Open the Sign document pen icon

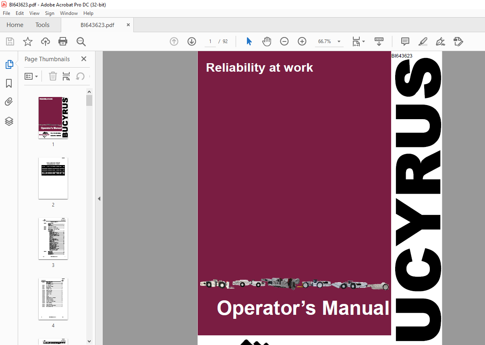point(440,41)
